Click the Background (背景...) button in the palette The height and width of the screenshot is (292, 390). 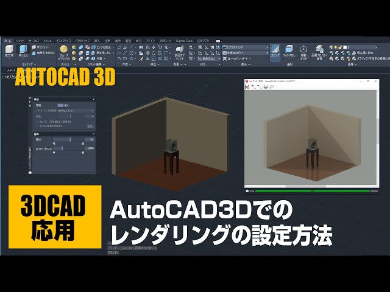[90, 127]
